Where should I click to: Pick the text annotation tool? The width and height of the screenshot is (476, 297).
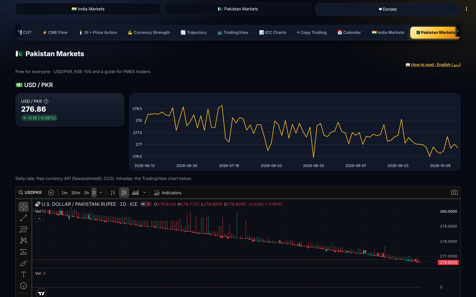pos(24,274)
